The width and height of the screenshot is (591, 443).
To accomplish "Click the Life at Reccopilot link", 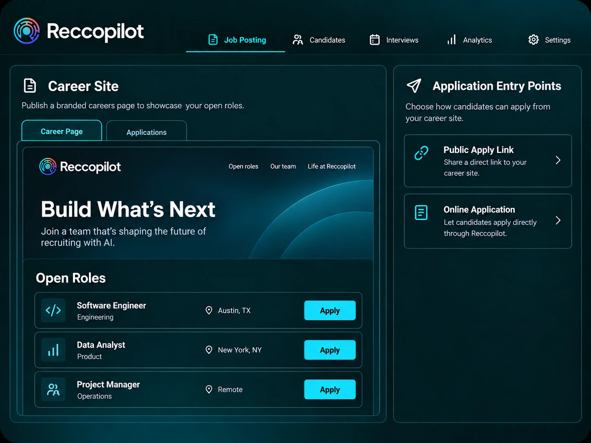I will (332, 166).
